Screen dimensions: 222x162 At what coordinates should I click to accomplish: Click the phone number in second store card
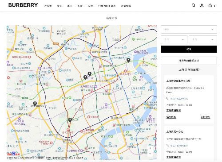click(x=179, y=146)
